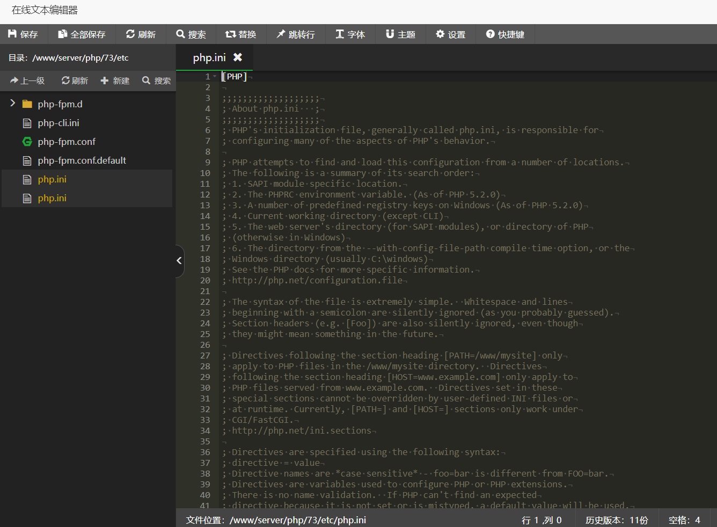This screenshot has height=527, width=717.
Task: Select the php-fpm.d folder icon
Action: pos(27,104)
